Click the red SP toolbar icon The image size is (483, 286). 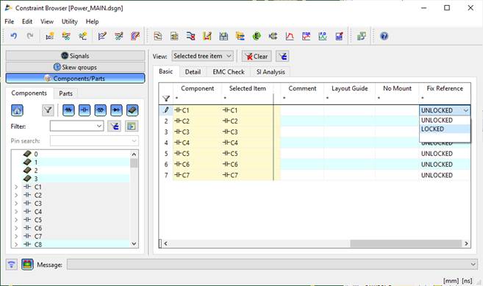click(x=339, y=36)
